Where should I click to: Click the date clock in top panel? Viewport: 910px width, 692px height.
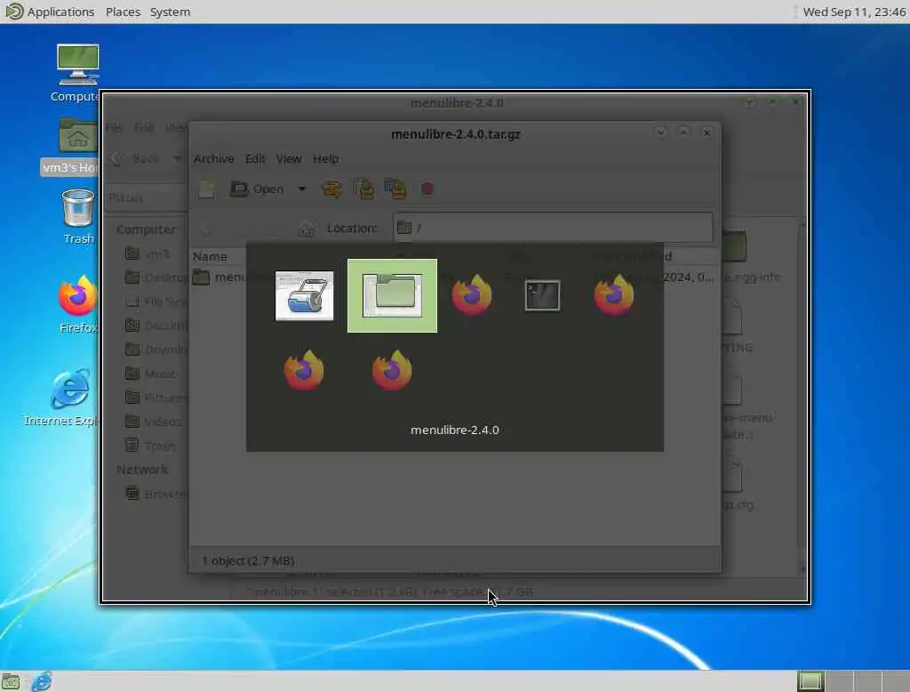[x=854, y=12]
